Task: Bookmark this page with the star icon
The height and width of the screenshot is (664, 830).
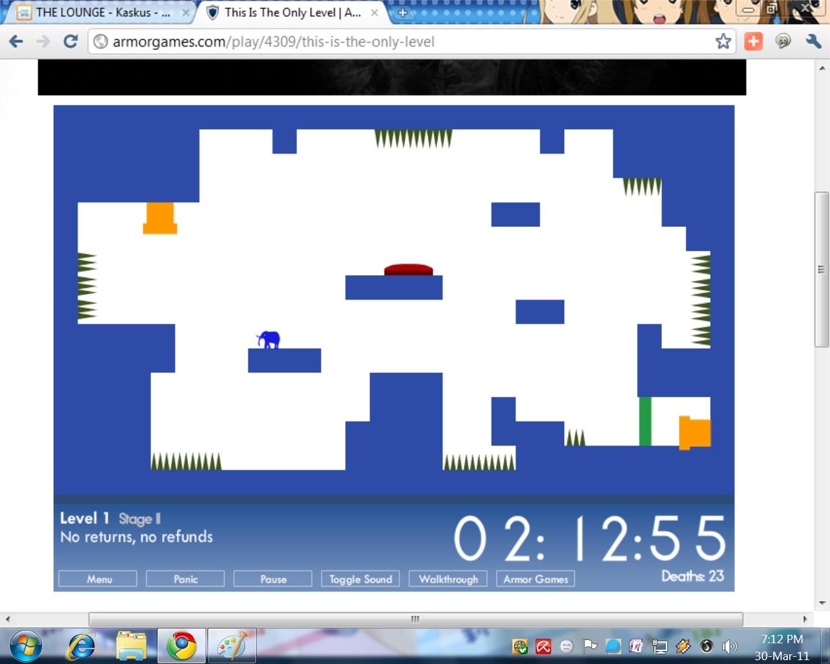Action: (x=723, y=41)
